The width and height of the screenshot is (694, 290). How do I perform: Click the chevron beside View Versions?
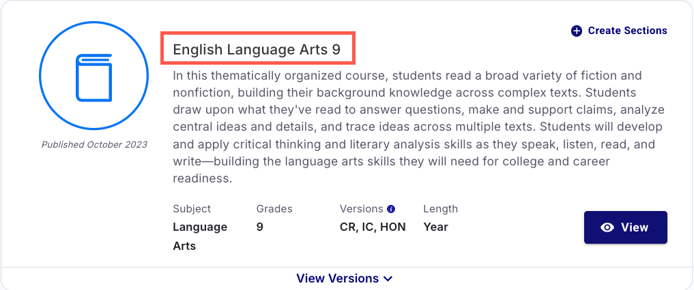388,278
